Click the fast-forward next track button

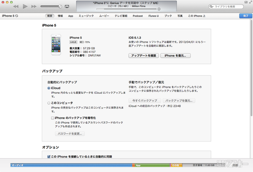click(34, 6)
